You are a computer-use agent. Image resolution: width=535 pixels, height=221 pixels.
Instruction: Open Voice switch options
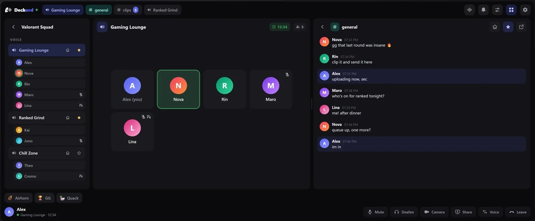coord(491,212)
